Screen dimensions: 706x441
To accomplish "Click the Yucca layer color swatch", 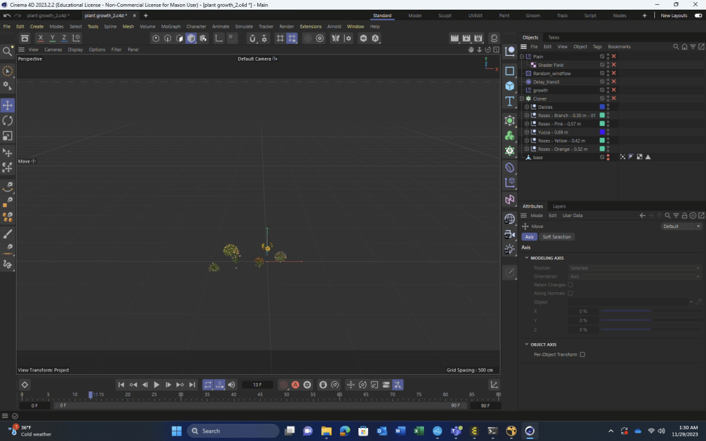I will point(602,132).
